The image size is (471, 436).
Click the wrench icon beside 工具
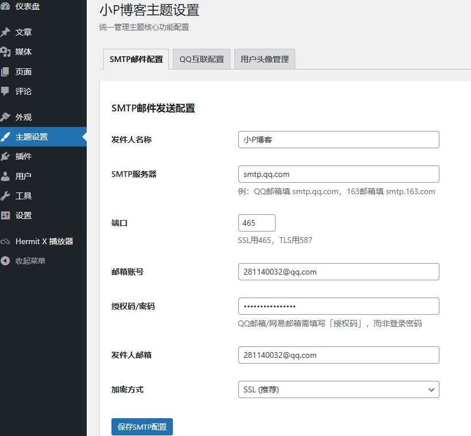click(5, 196)
